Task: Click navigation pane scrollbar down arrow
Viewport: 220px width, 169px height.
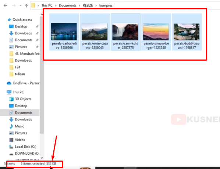Action: pyautogui.click(x=42, y=158)
